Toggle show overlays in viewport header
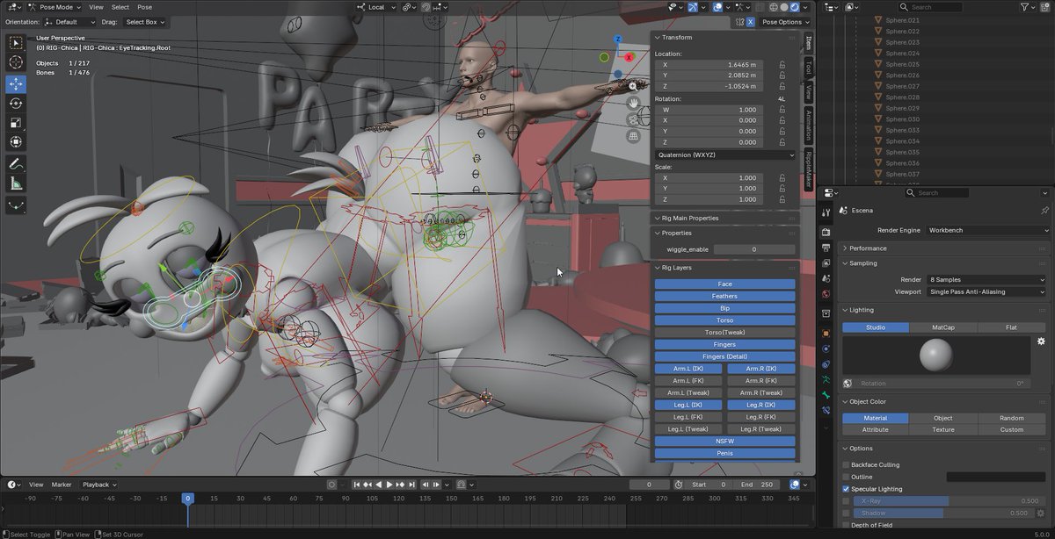The image size is (1055, 539). 718,7
